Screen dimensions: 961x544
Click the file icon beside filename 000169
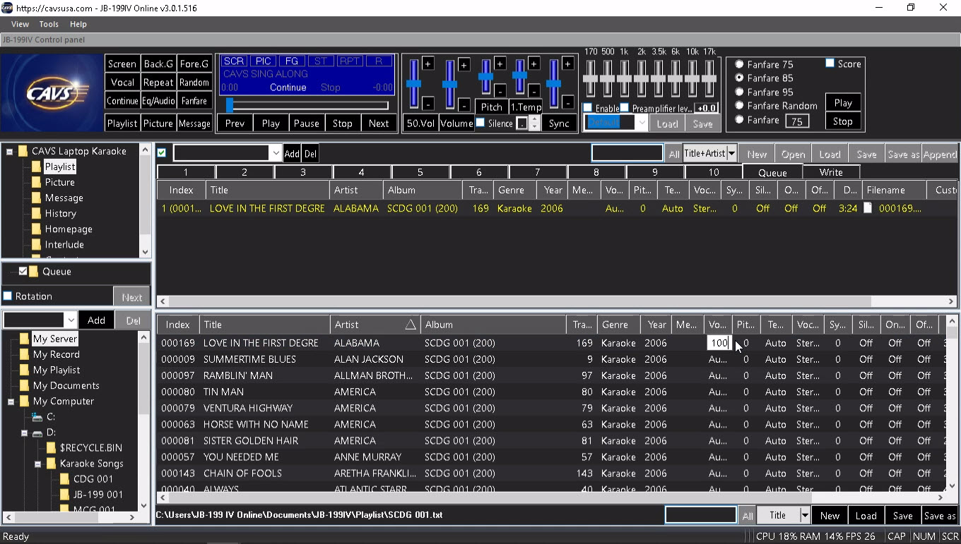868,208
